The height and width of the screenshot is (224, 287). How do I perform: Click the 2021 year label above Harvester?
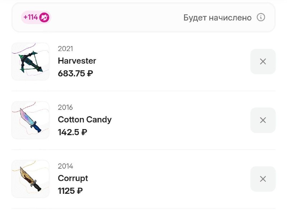tap(65, 49)
